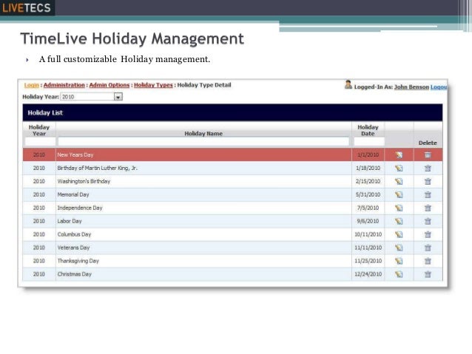The width and height of the screenshot is (472, 354).
Task: Edit the Thanksgiving Day holiday entry
Action: 399,261
